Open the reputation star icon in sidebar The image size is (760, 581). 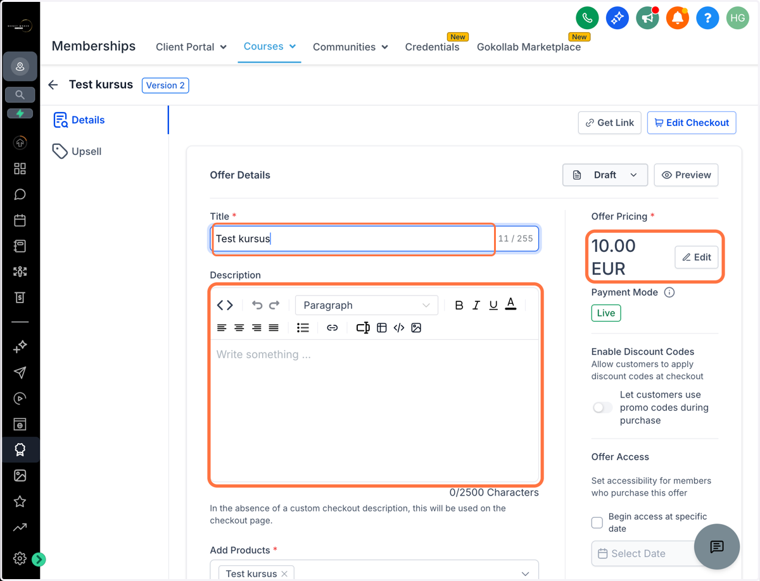(20, 501)
